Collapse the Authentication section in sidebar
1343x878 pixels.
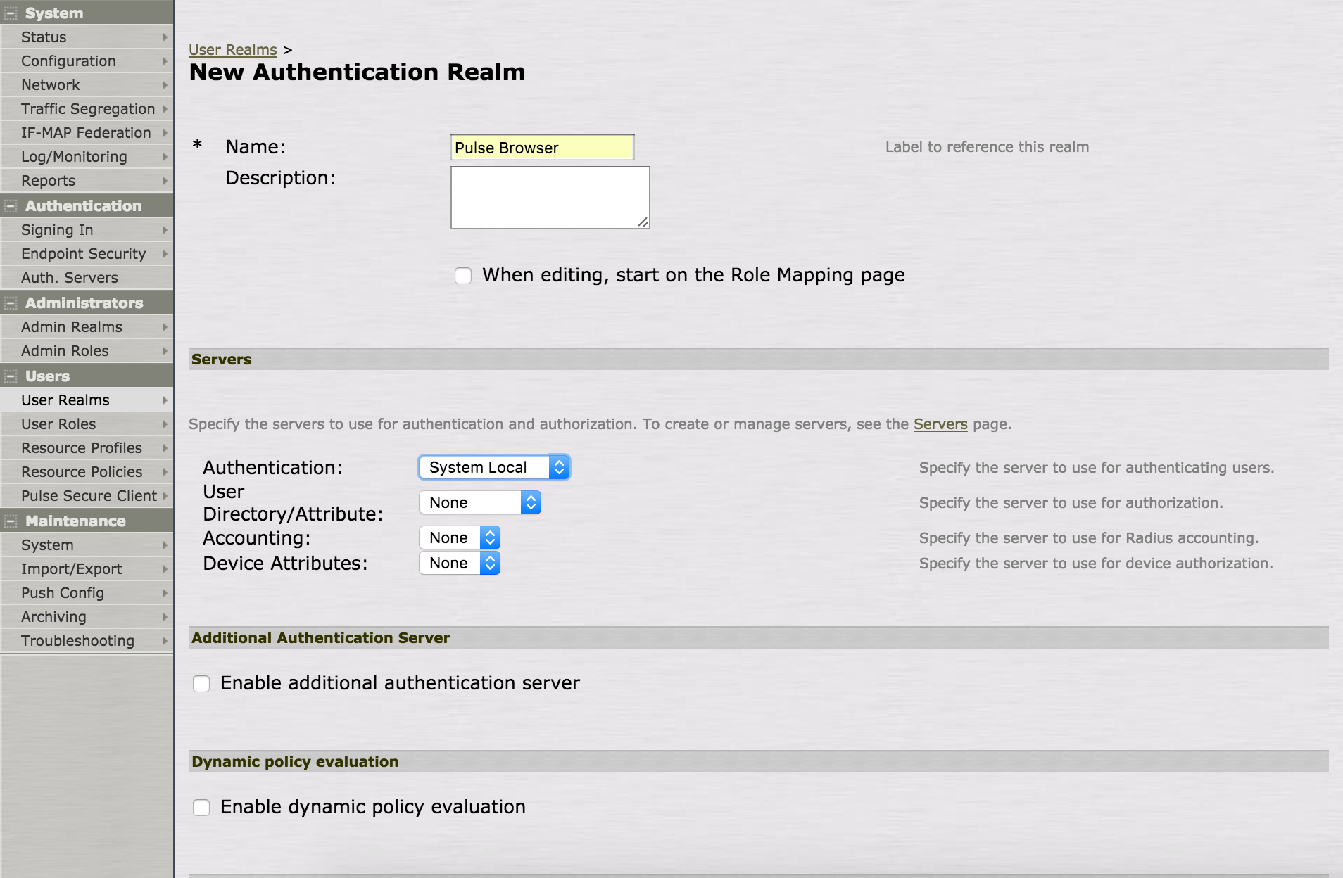point(9,205)
